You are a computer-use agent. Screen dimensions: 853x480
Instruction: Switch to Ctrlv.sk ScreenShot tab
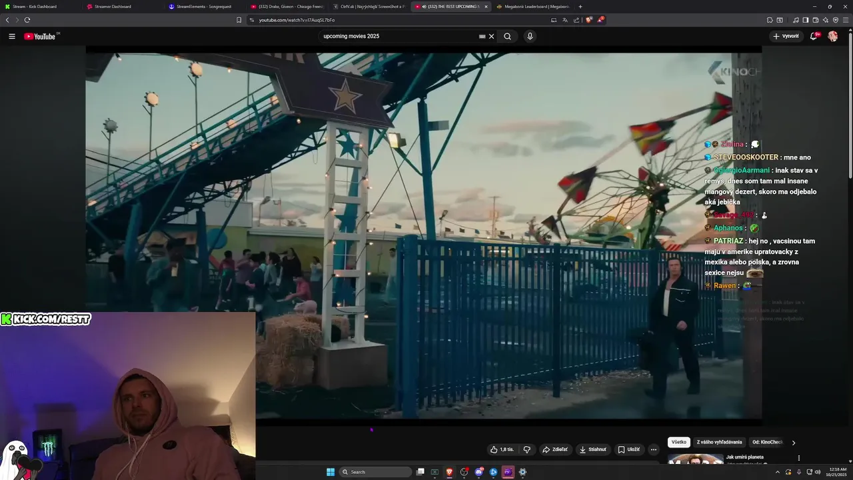coord(369,7)
